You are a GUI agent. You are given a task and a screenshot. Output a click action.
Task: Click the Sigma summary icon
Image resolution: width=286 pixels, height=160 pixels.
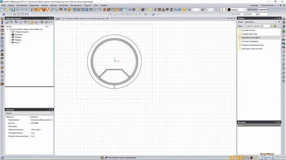point(172,10)
